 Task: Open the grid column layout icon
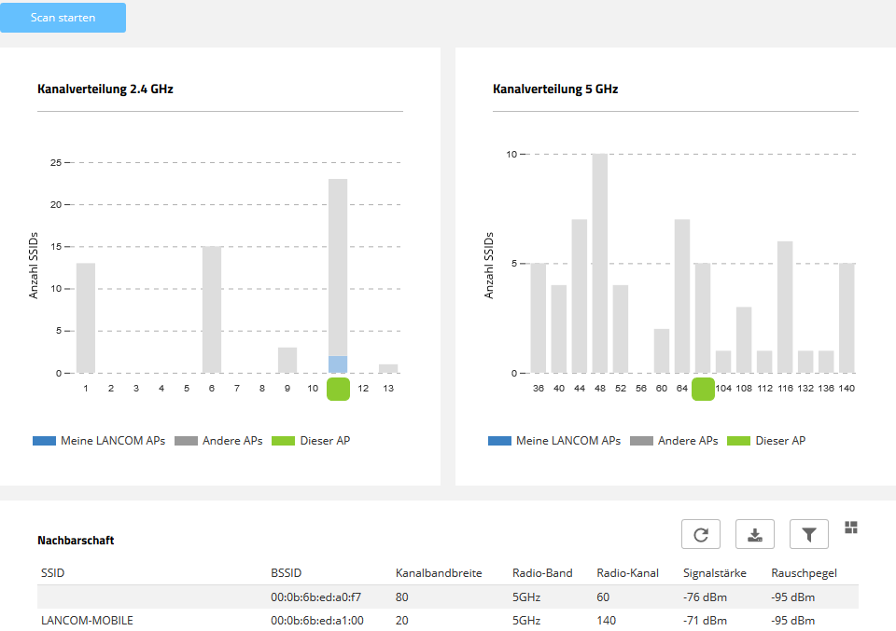click(850, 528)
